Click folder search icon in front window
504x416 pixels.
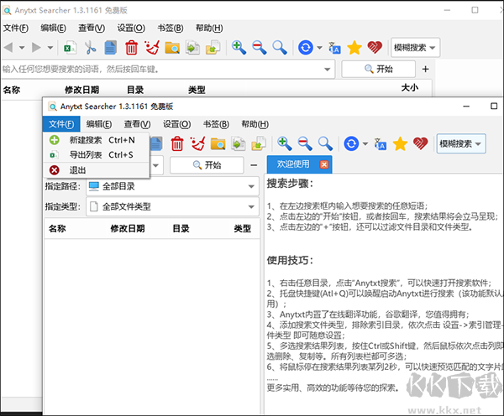pyautogui.click(x=218, y=143)
